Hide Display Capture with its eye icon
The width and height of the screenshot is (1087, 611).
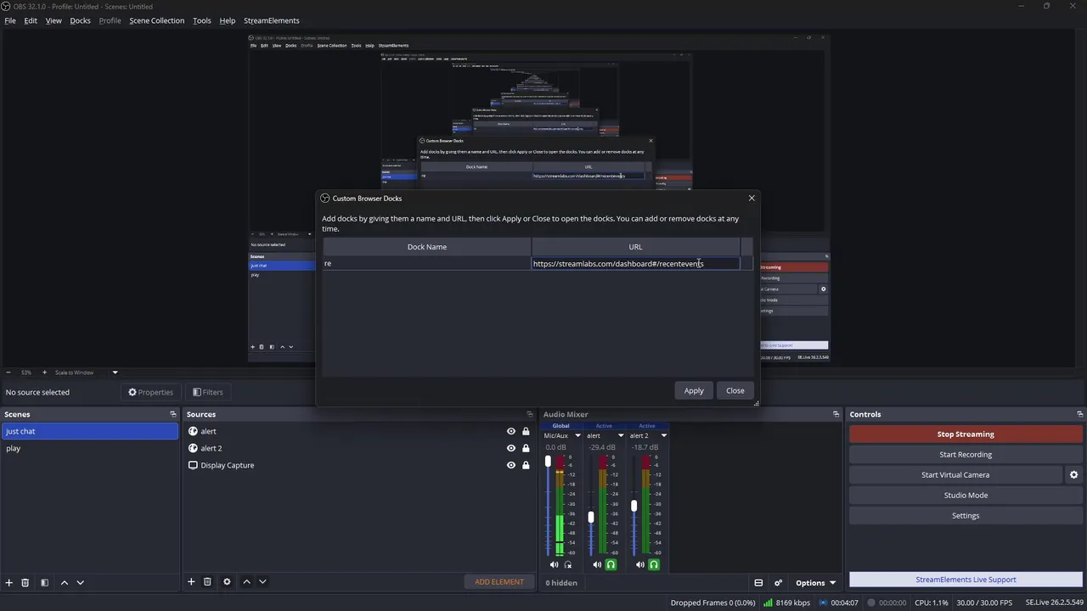tap(511, 465)
